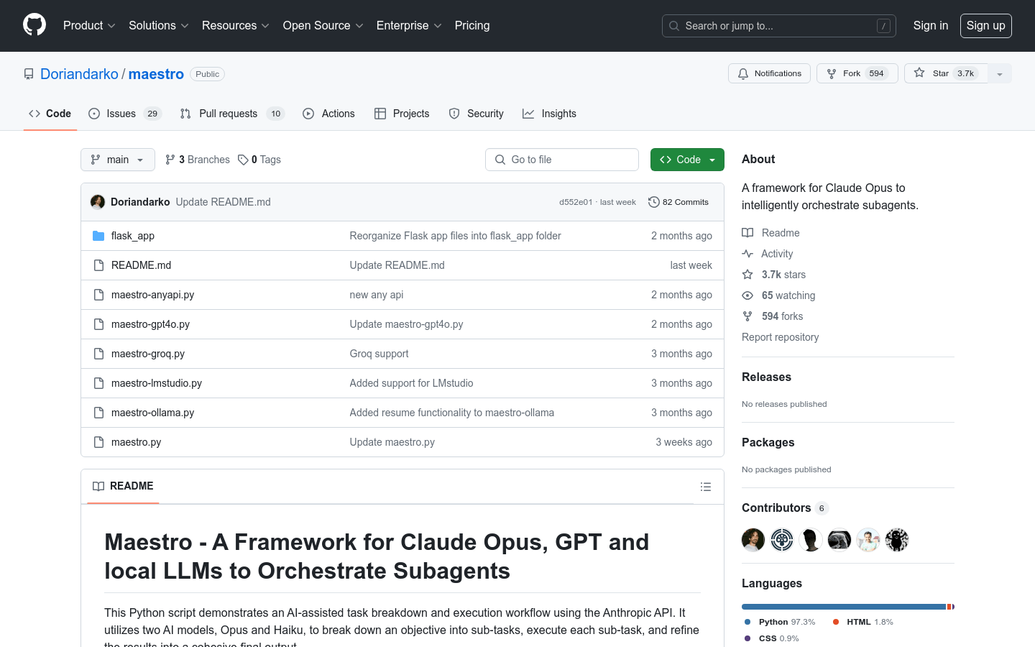
Task: Click Doriandarko's commit author avatar
Action: (98, 202)
